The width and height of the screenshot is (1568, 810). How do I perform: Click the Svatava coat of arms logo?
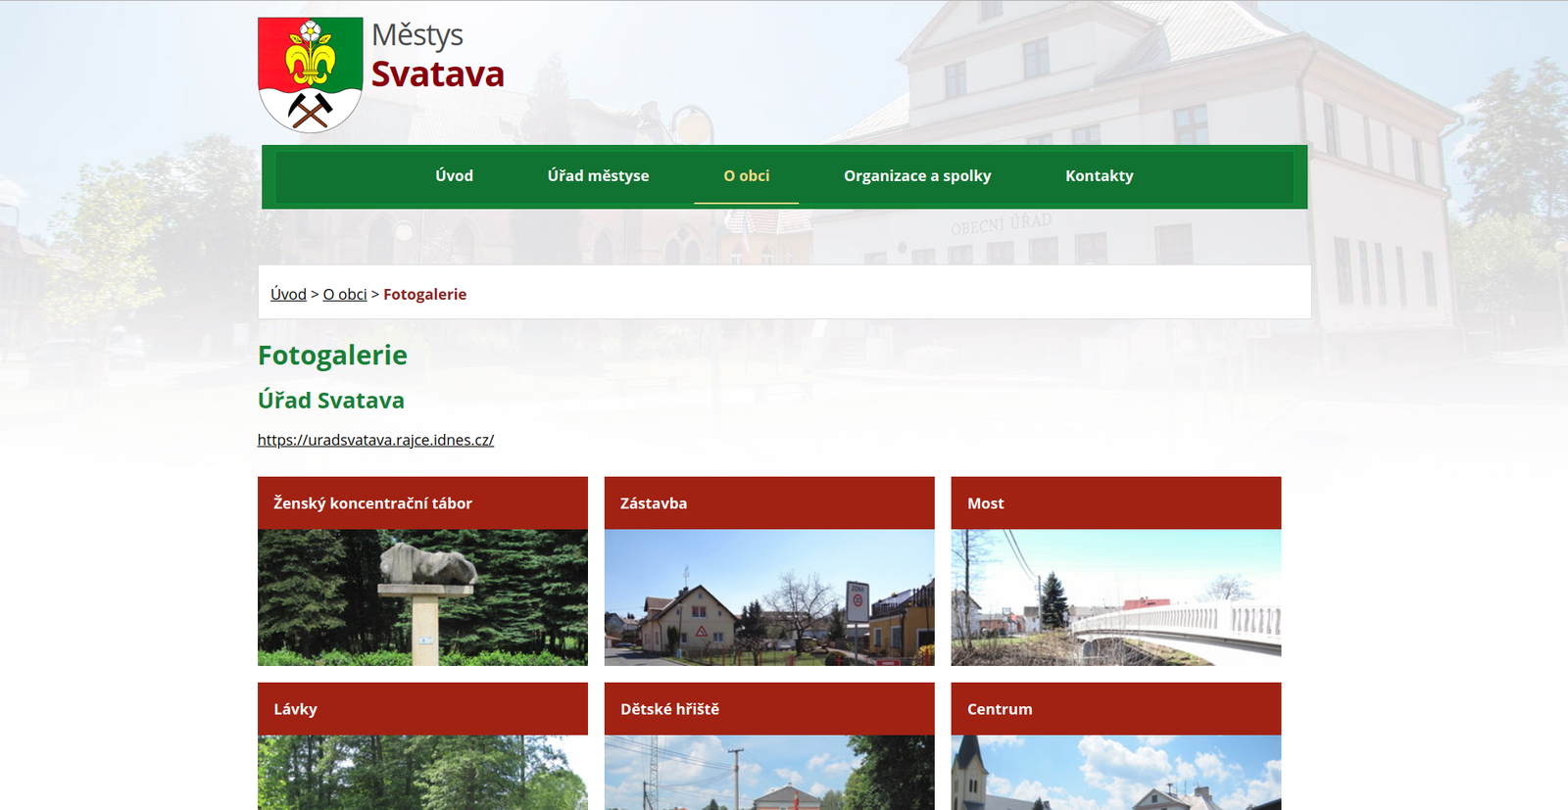[x=310, y=74]
